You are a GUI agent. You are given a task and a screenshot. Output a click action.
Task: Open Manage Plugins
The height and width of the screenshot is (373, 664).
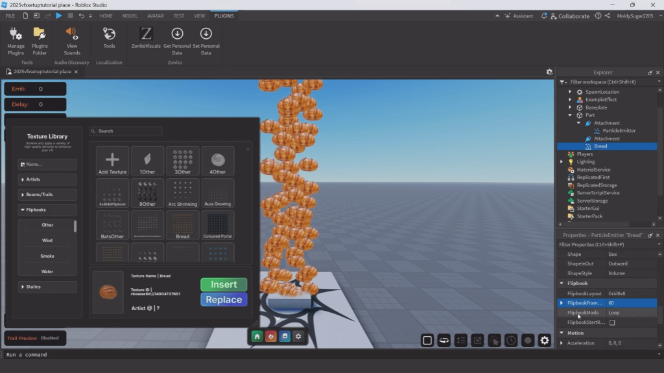click(16, 41)
